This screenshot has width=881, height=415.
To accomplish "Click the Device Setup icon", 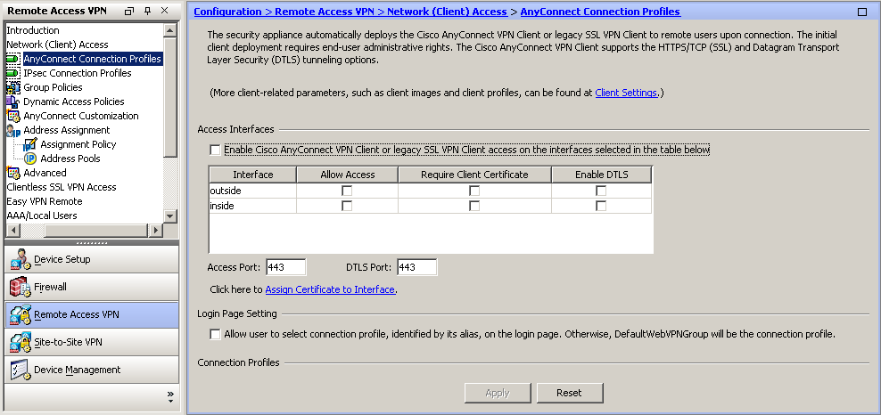I will (x=21, y=259).
